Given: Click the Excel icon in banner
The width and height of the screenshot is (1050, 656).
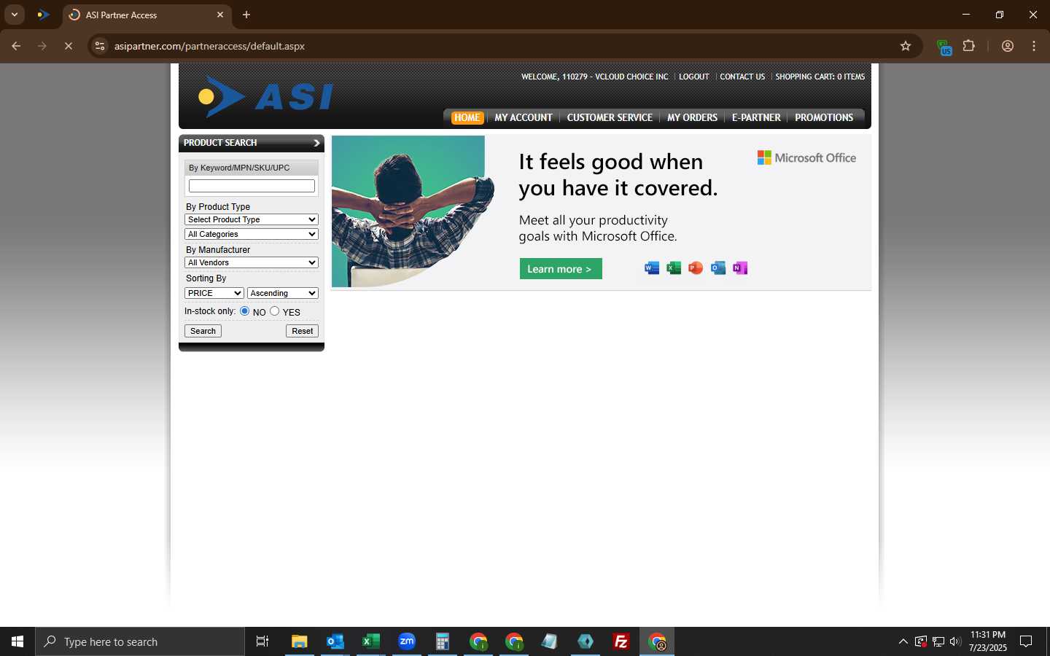Looking at the screenshot, I should [x=674, y=268].
